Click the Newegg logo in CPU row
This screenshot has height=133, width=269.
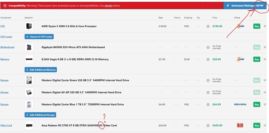[x=240, y=26]
